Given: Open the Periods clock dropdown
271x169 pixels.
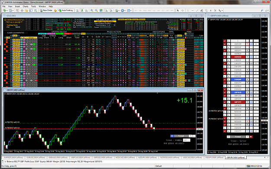Looking at the screenshot, I should (x=125, y=11).
